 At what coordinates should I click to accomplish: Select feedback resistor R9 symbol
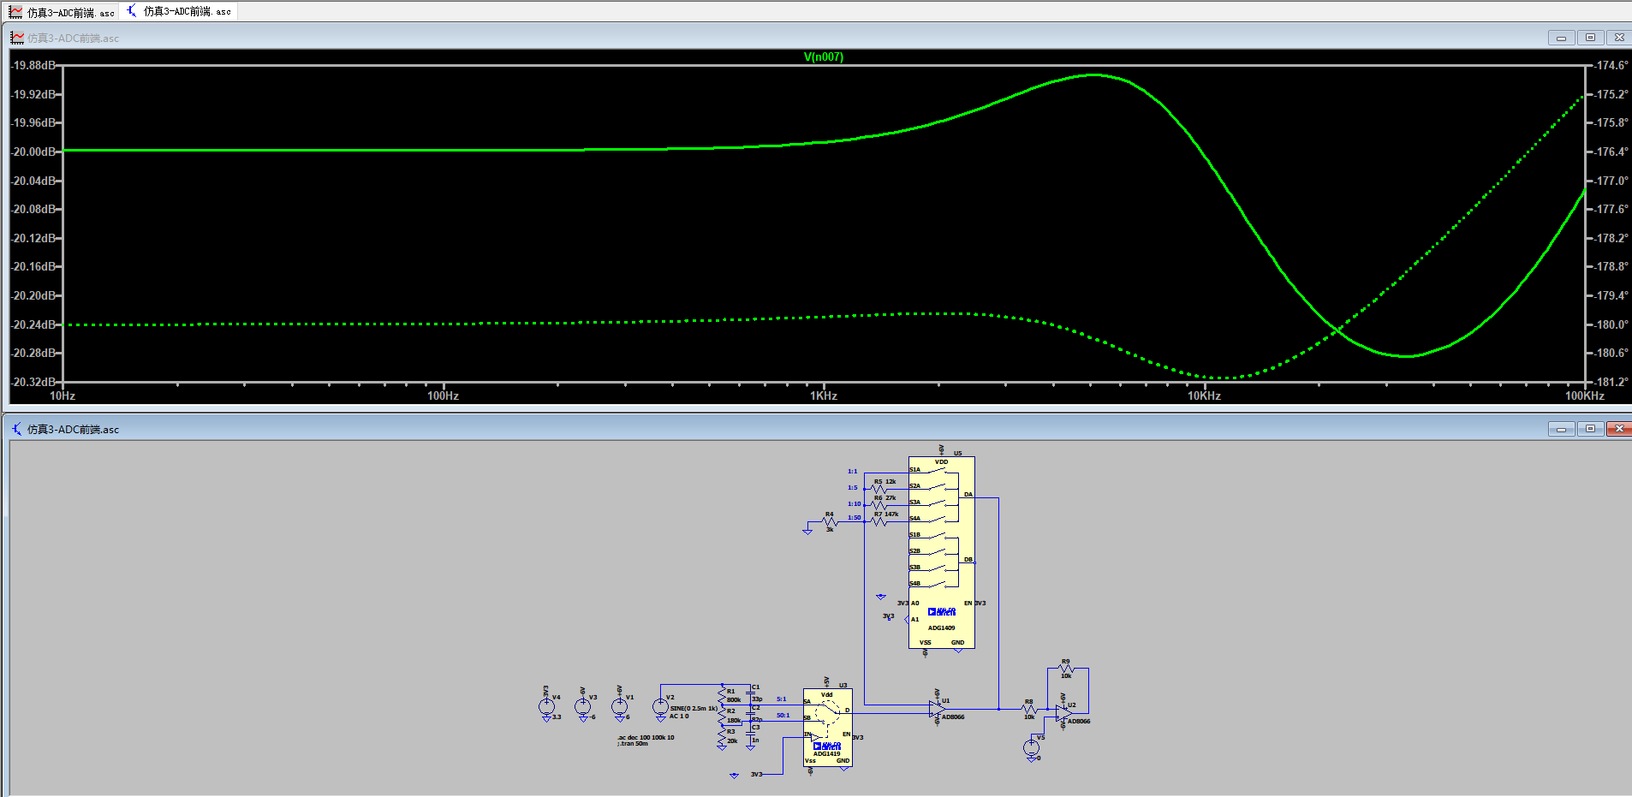(x=1066, y=669)
